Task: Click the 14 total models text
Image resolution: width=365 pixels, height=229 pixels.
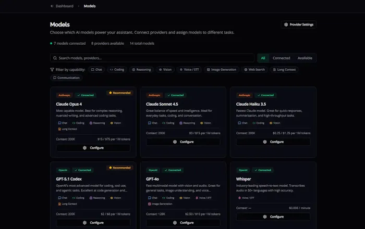Action: click(142, 43)
